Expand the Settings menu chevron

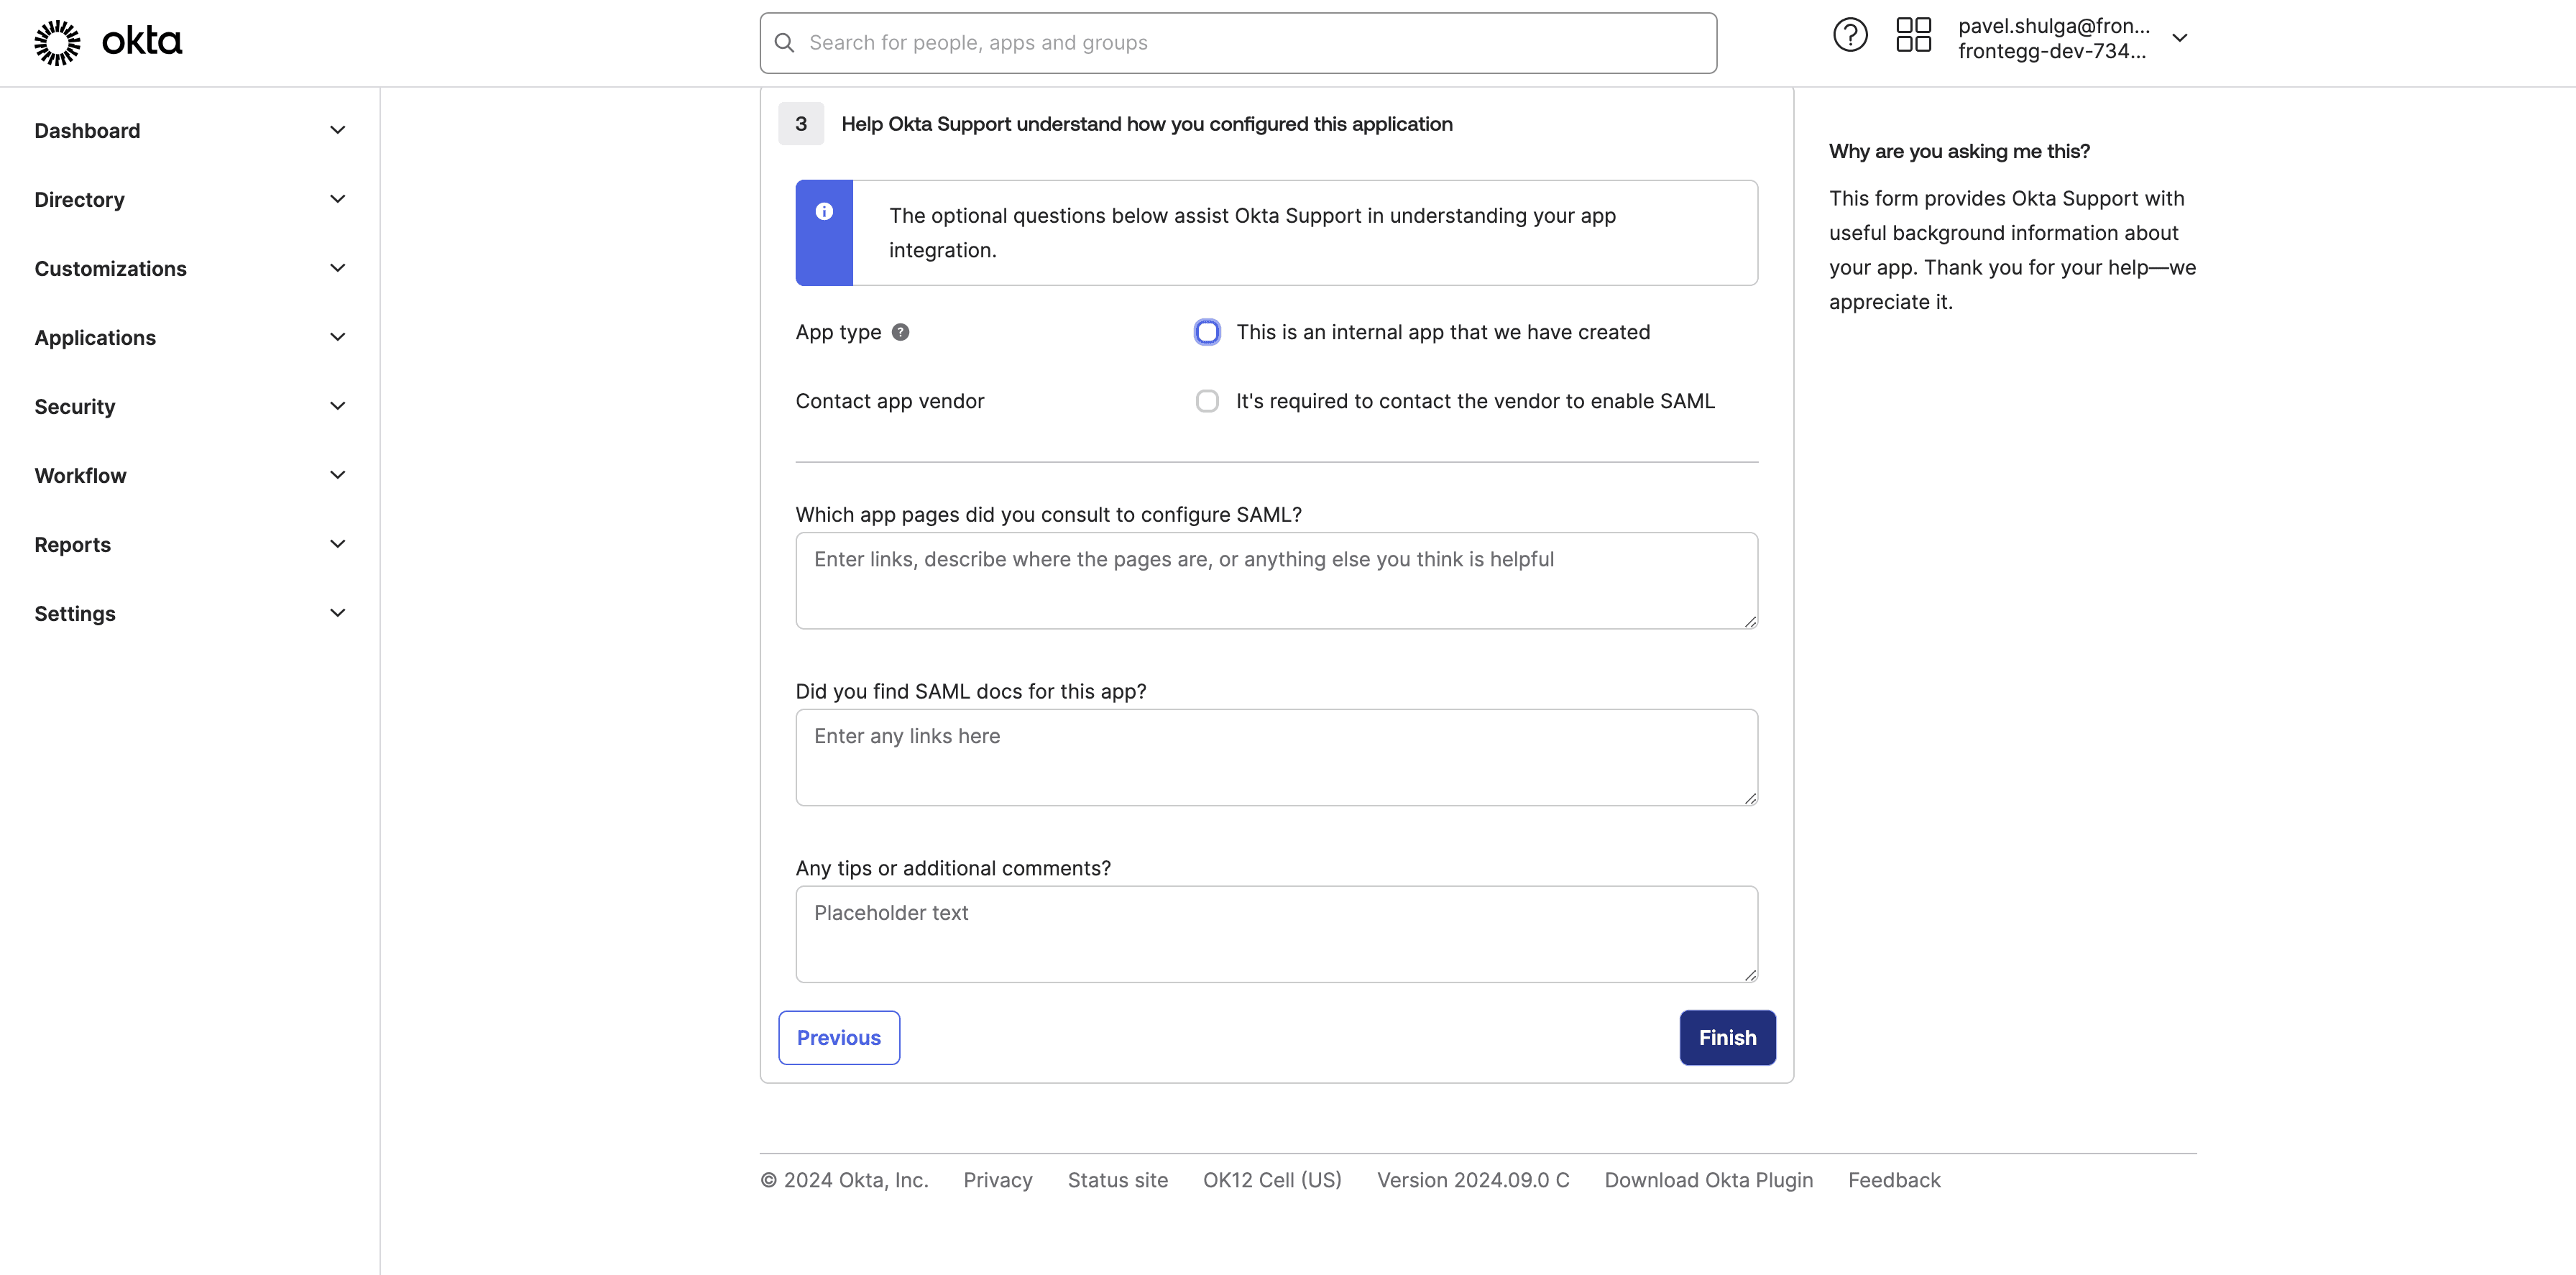tap(338, 613)
